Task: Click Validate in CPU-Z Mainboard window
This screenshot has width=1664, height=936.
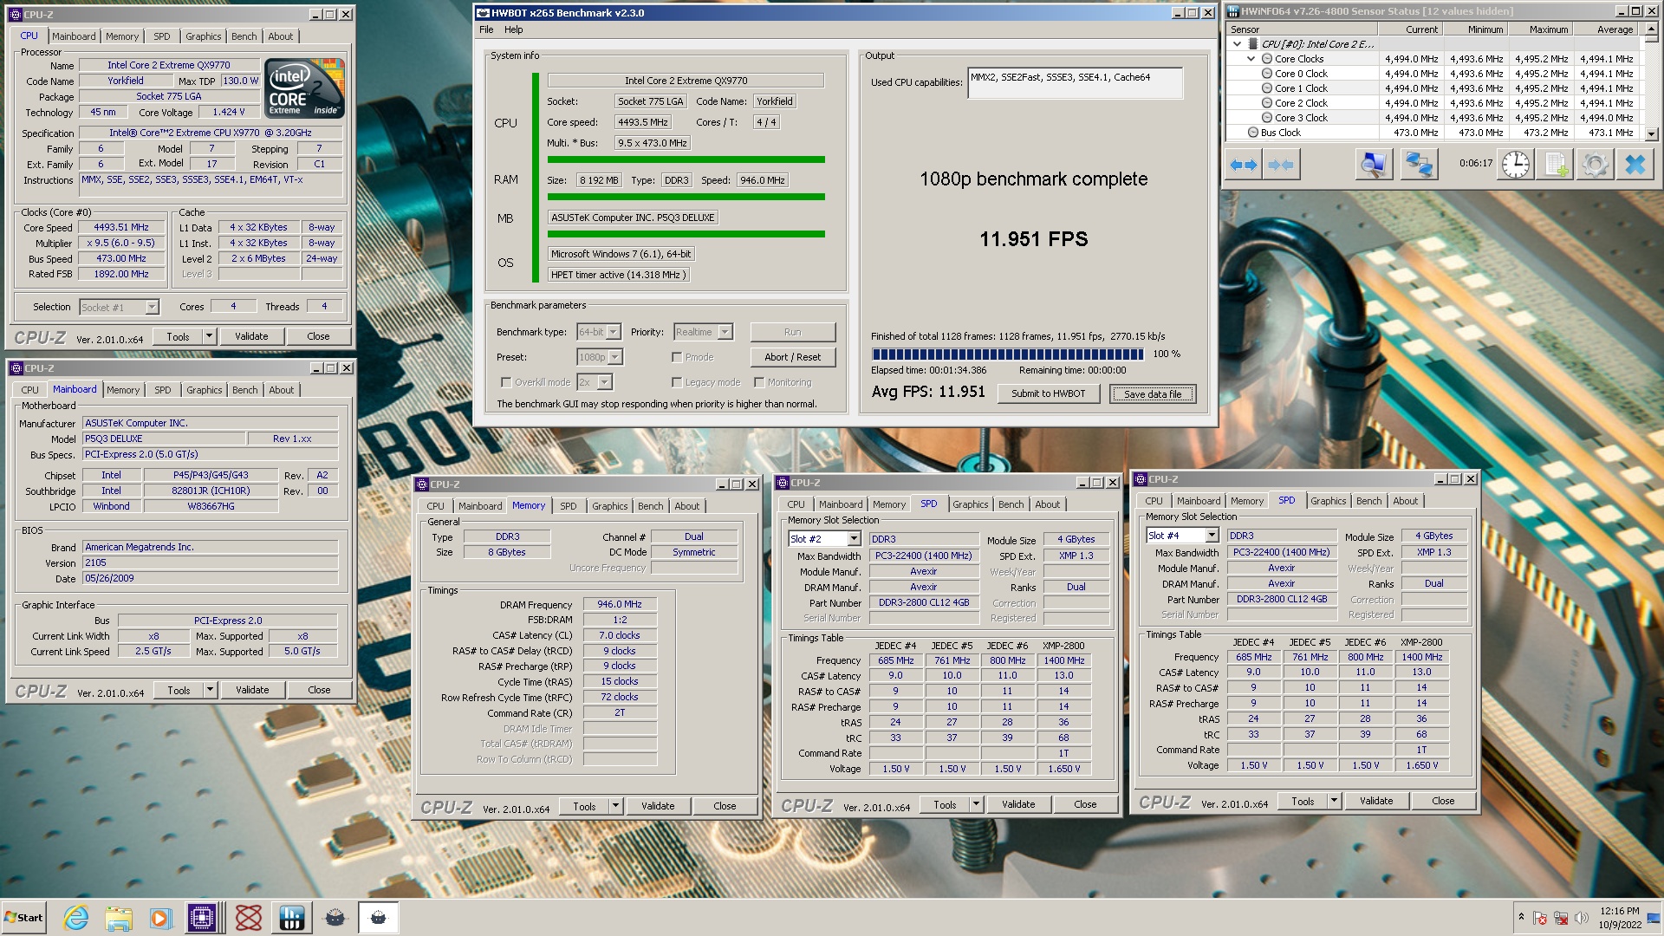Action: (x=252, y=690)
